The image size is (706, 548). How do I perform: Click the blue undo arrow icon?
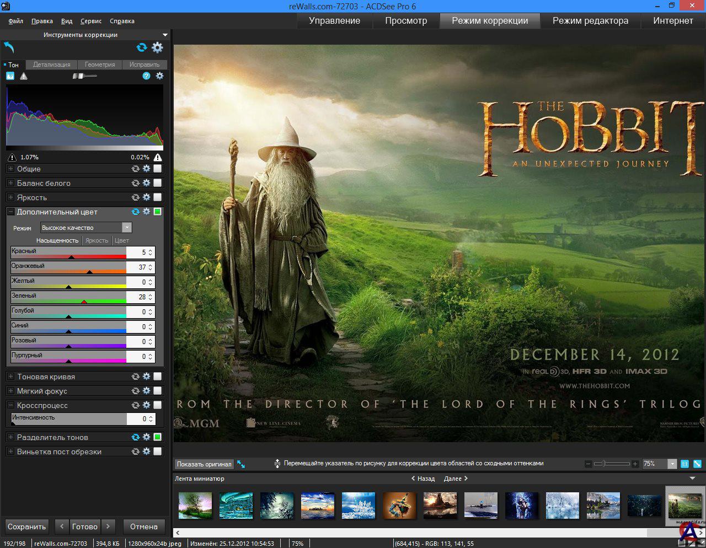pyautogui.click(x=9, y=47)
